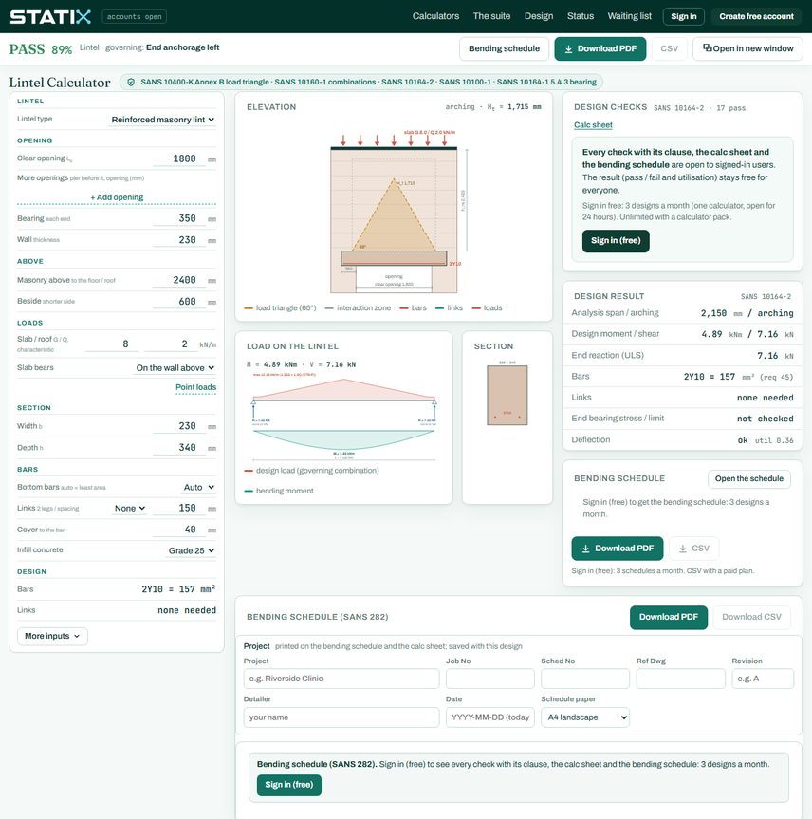Expand the Bottom bars Auto dropdown
The image size is (812, 819).
[x=198, y=488]
